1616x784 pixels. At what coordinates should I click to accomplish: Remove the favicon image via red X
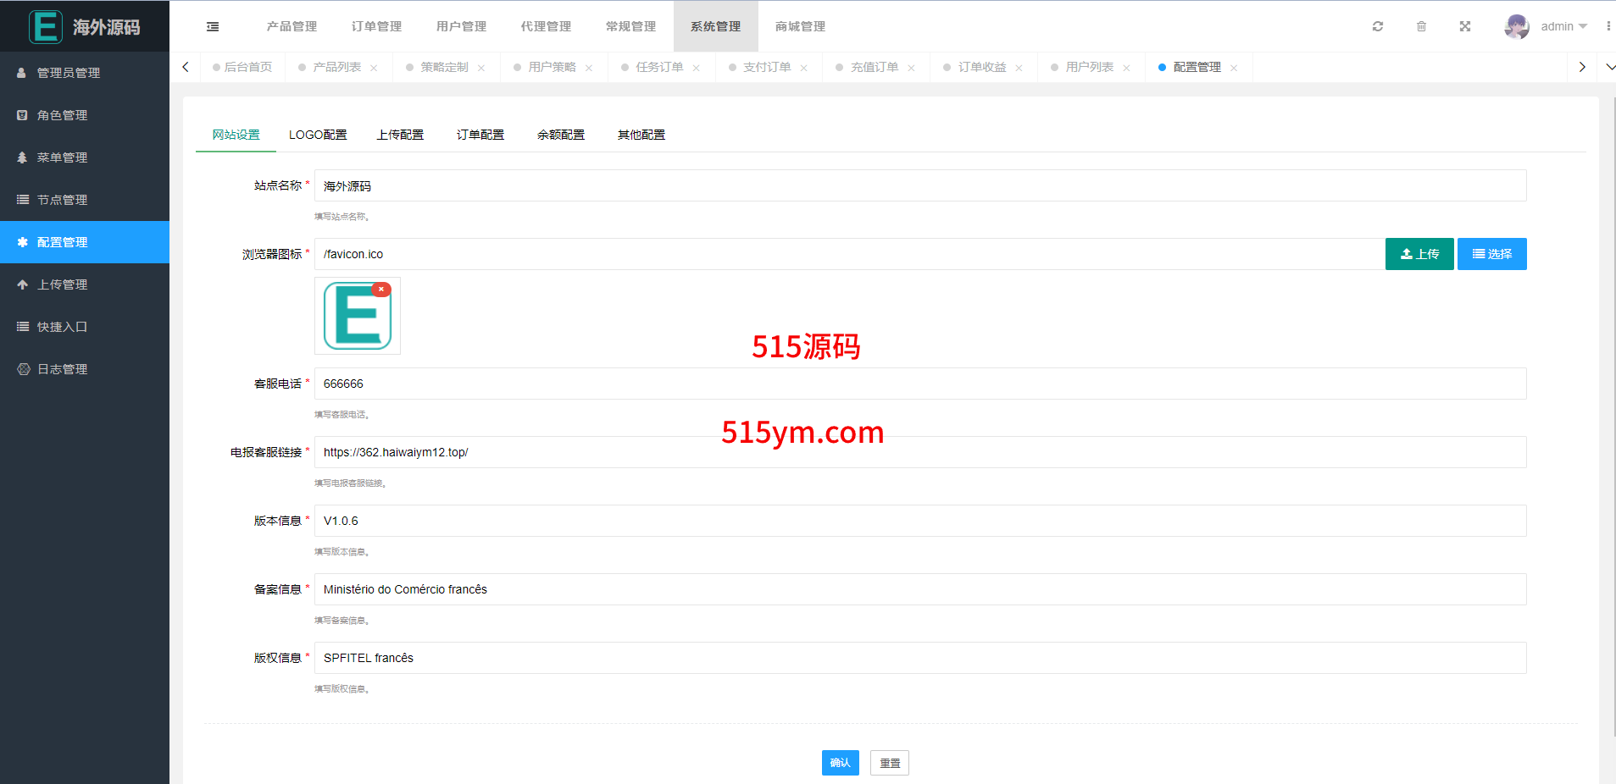point(381,290)
